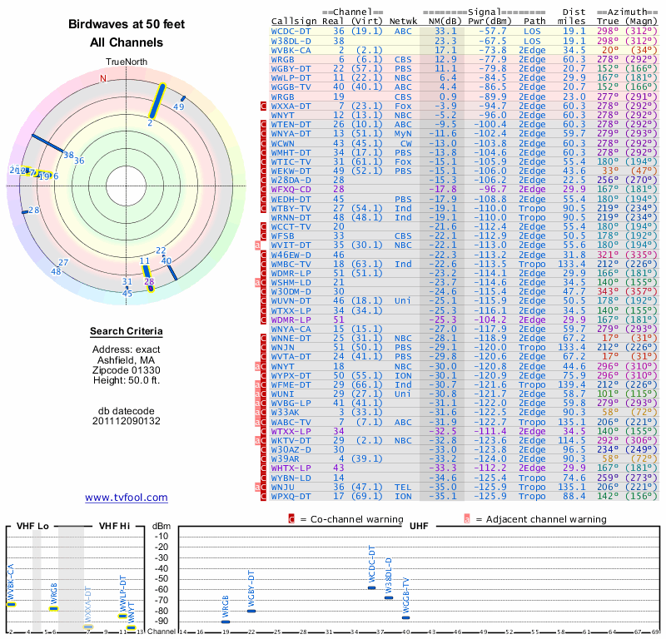Viewport: 666px width, 639px height.
Task: Click the WCDC-DT signal bar in UHF chart
Action: [x=371, y=587]
